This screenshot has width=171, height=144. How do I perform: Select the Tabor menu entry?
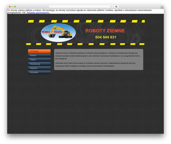click(x=39, y=60)
